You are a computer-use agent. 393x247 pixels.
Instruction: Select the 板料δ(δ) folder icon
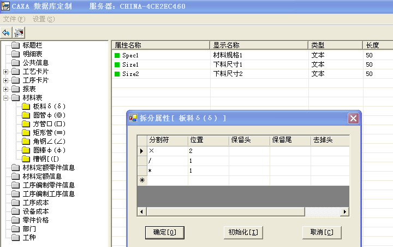point(26,107)
